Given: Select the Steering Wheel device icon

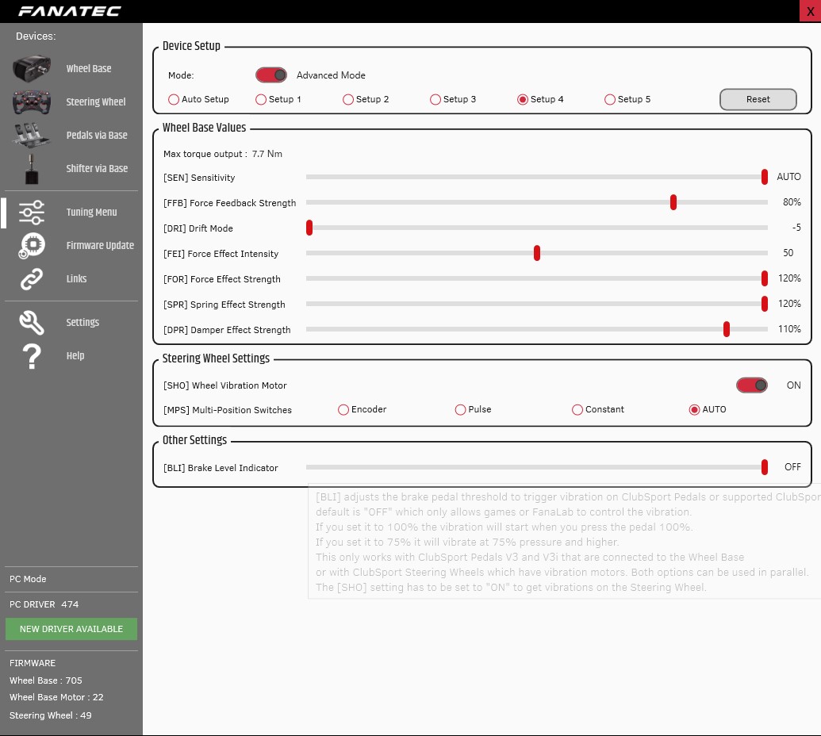Looking at the screenshot, I should pos(32,102).
